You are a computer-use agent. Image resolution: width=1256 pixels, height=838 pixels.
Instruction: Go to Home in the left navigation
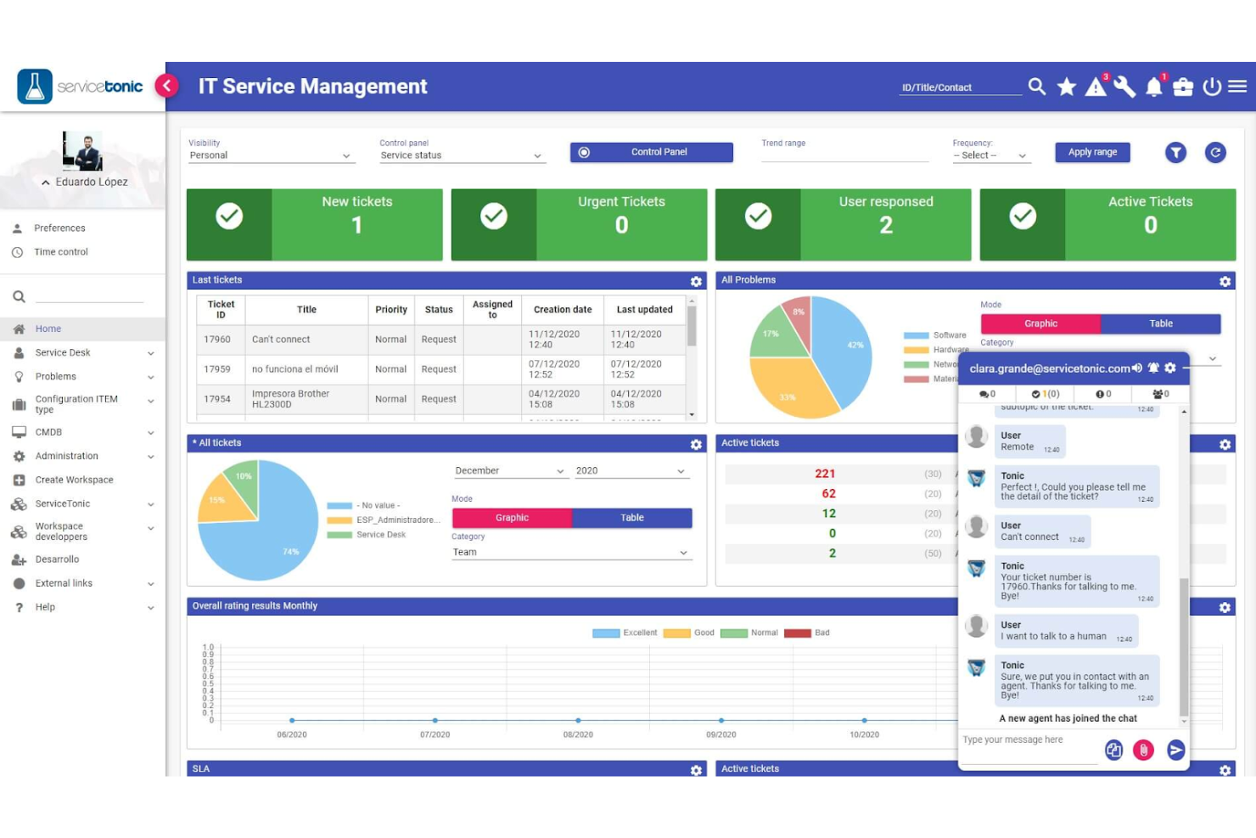pos(48,329)
